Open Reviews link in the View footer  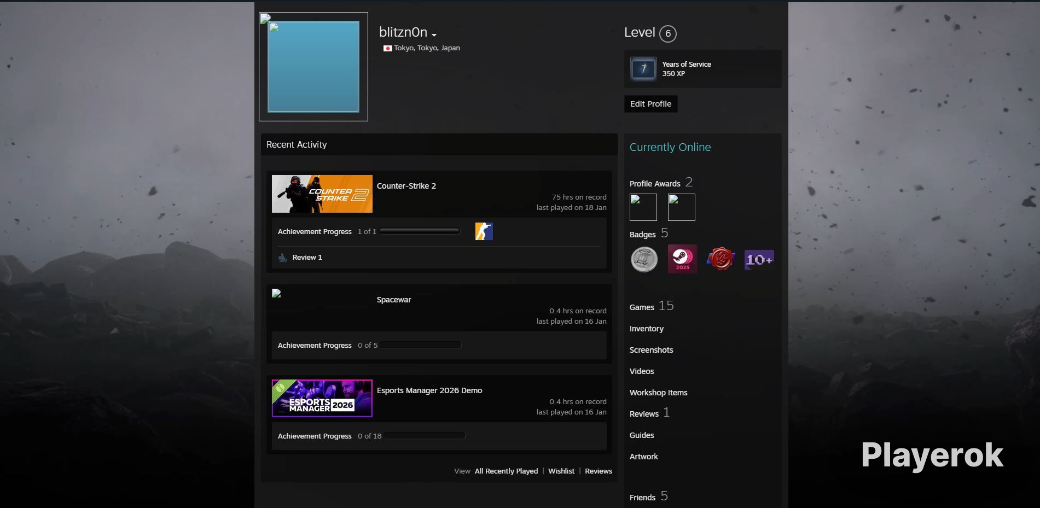(598, 471)
